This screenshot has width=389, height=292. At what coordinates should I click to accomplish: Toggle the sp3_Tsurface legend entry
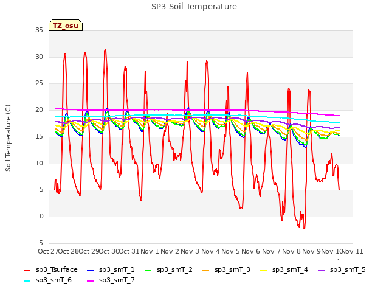[50, 269]
